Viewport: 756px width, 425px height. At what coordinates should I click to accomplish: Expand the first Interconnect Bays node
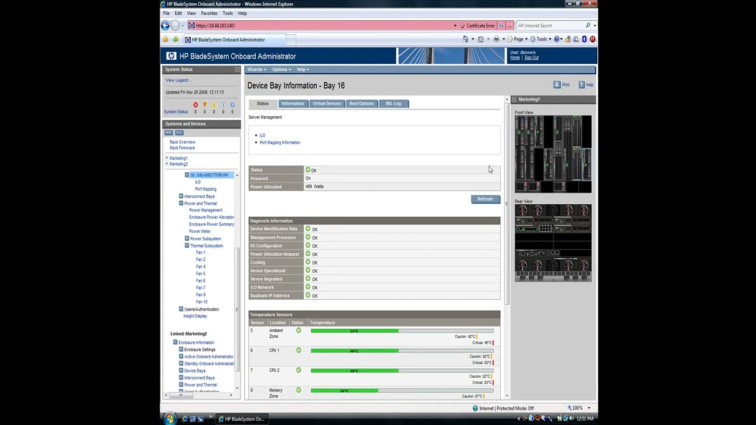point(181,197)
